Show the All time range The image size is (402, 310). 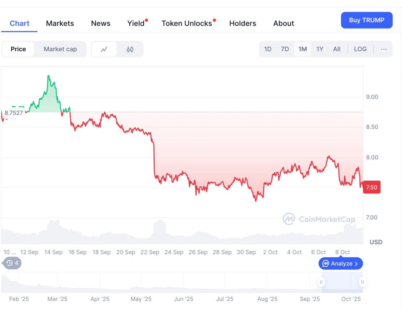[337, 49]
